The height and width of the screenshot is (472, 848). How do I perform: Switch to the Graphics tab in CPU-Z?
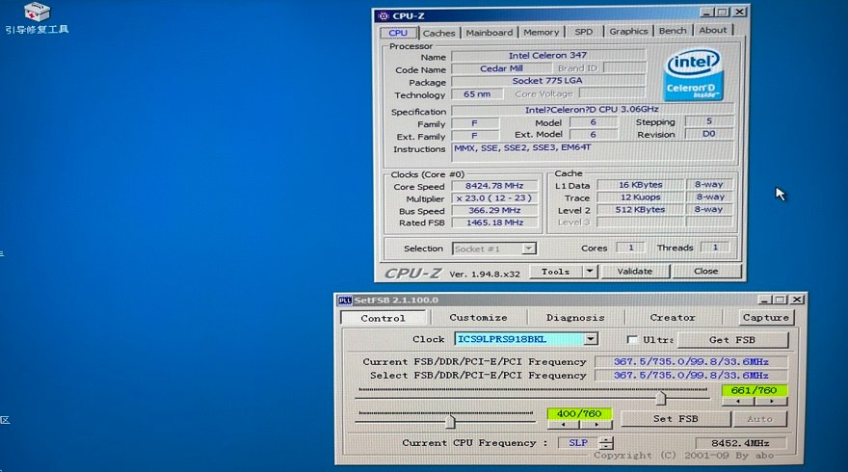(x=628, y=32)
